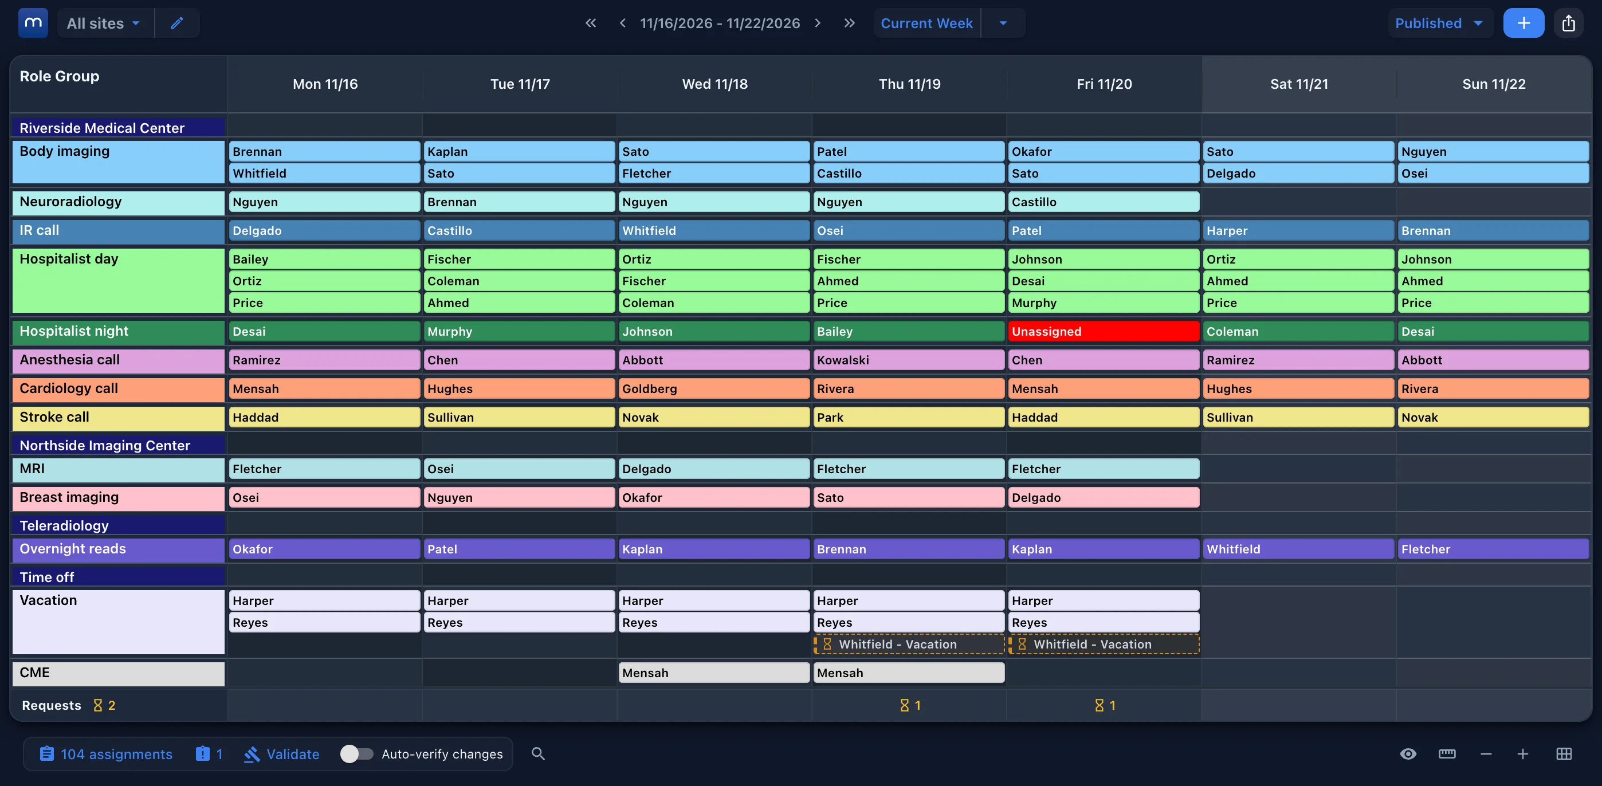1602x786 pixels.
Task: Toggle the eye visibility icon
Action: (1408, 754)
